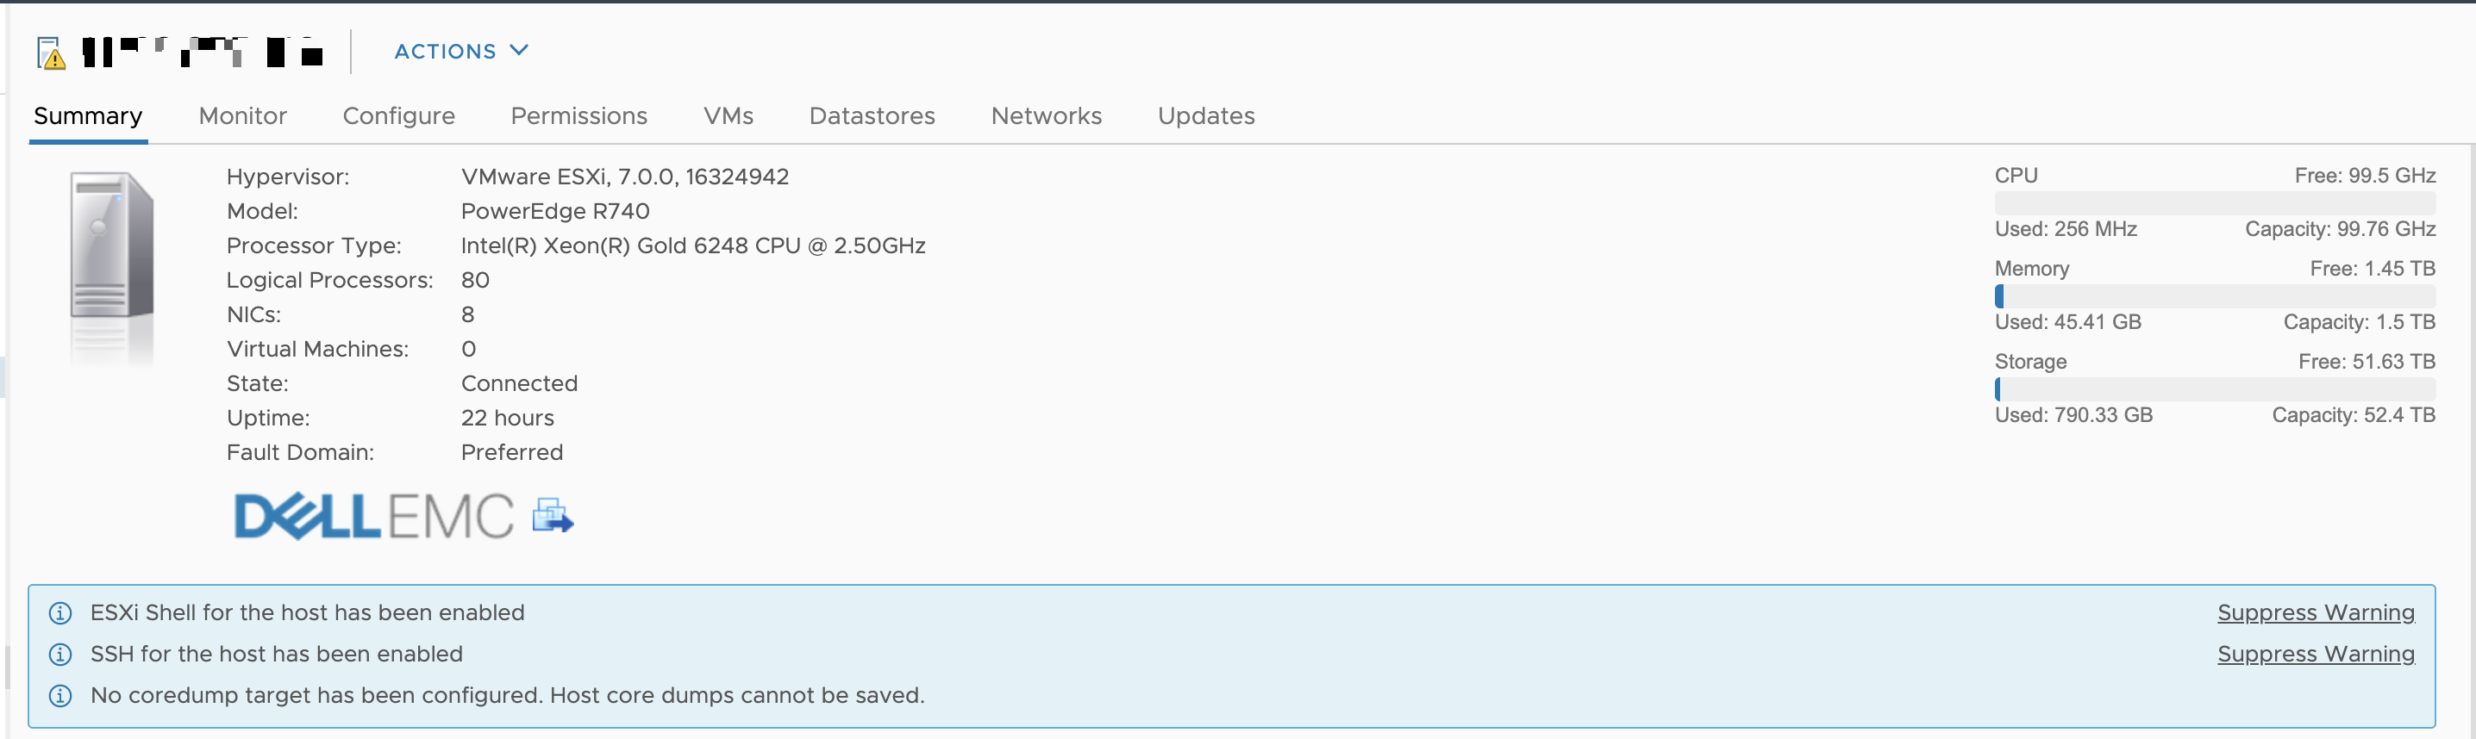Click the CPU usage bar

click(2216, 202)
